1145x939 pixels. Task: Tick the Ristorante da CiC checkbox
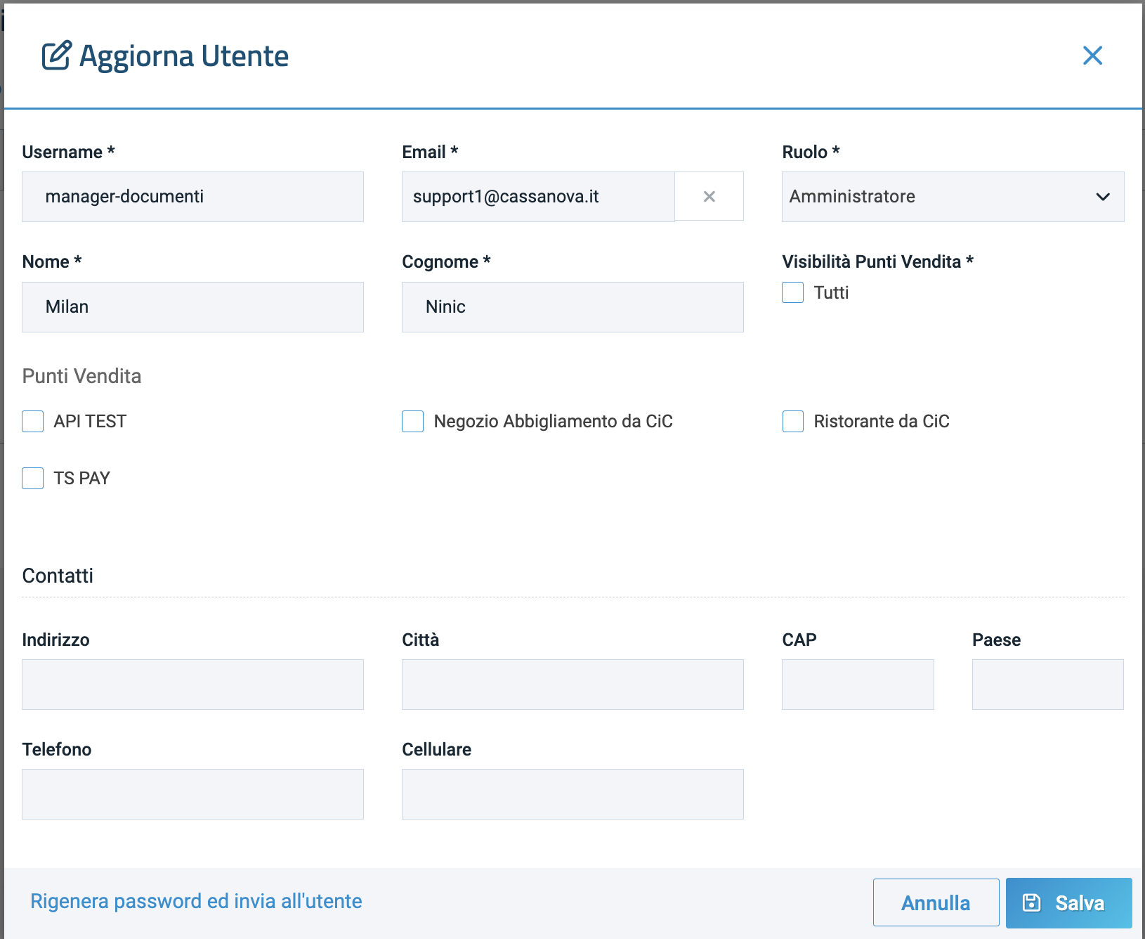click(x=793, y=421)
